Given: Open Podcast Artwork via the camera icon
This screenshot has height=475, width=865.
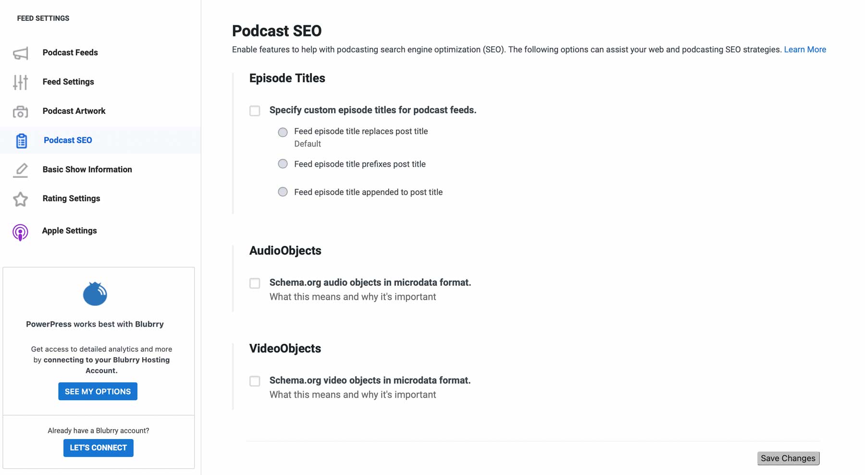Looking at the screenshot, I should click(x=20, y=111).
